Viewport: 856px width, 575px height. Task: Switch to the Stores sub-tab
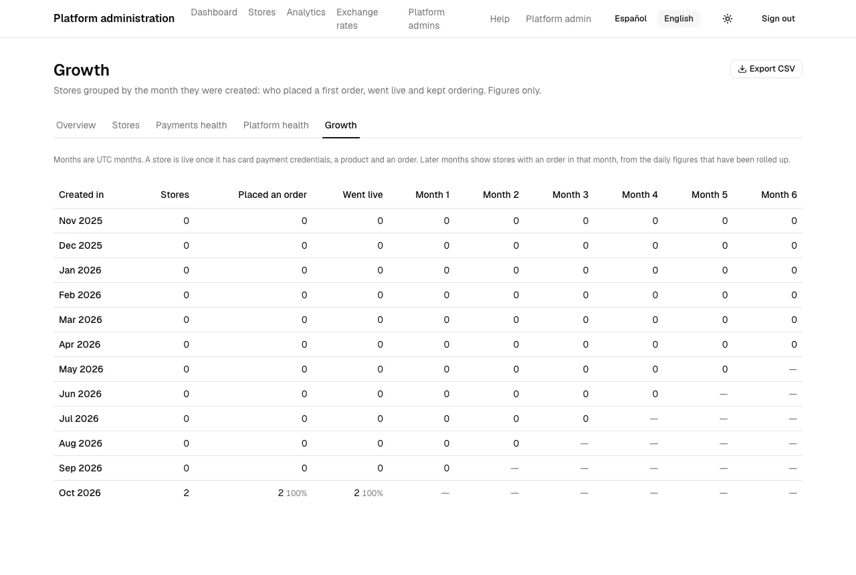(x=126, y=125)
